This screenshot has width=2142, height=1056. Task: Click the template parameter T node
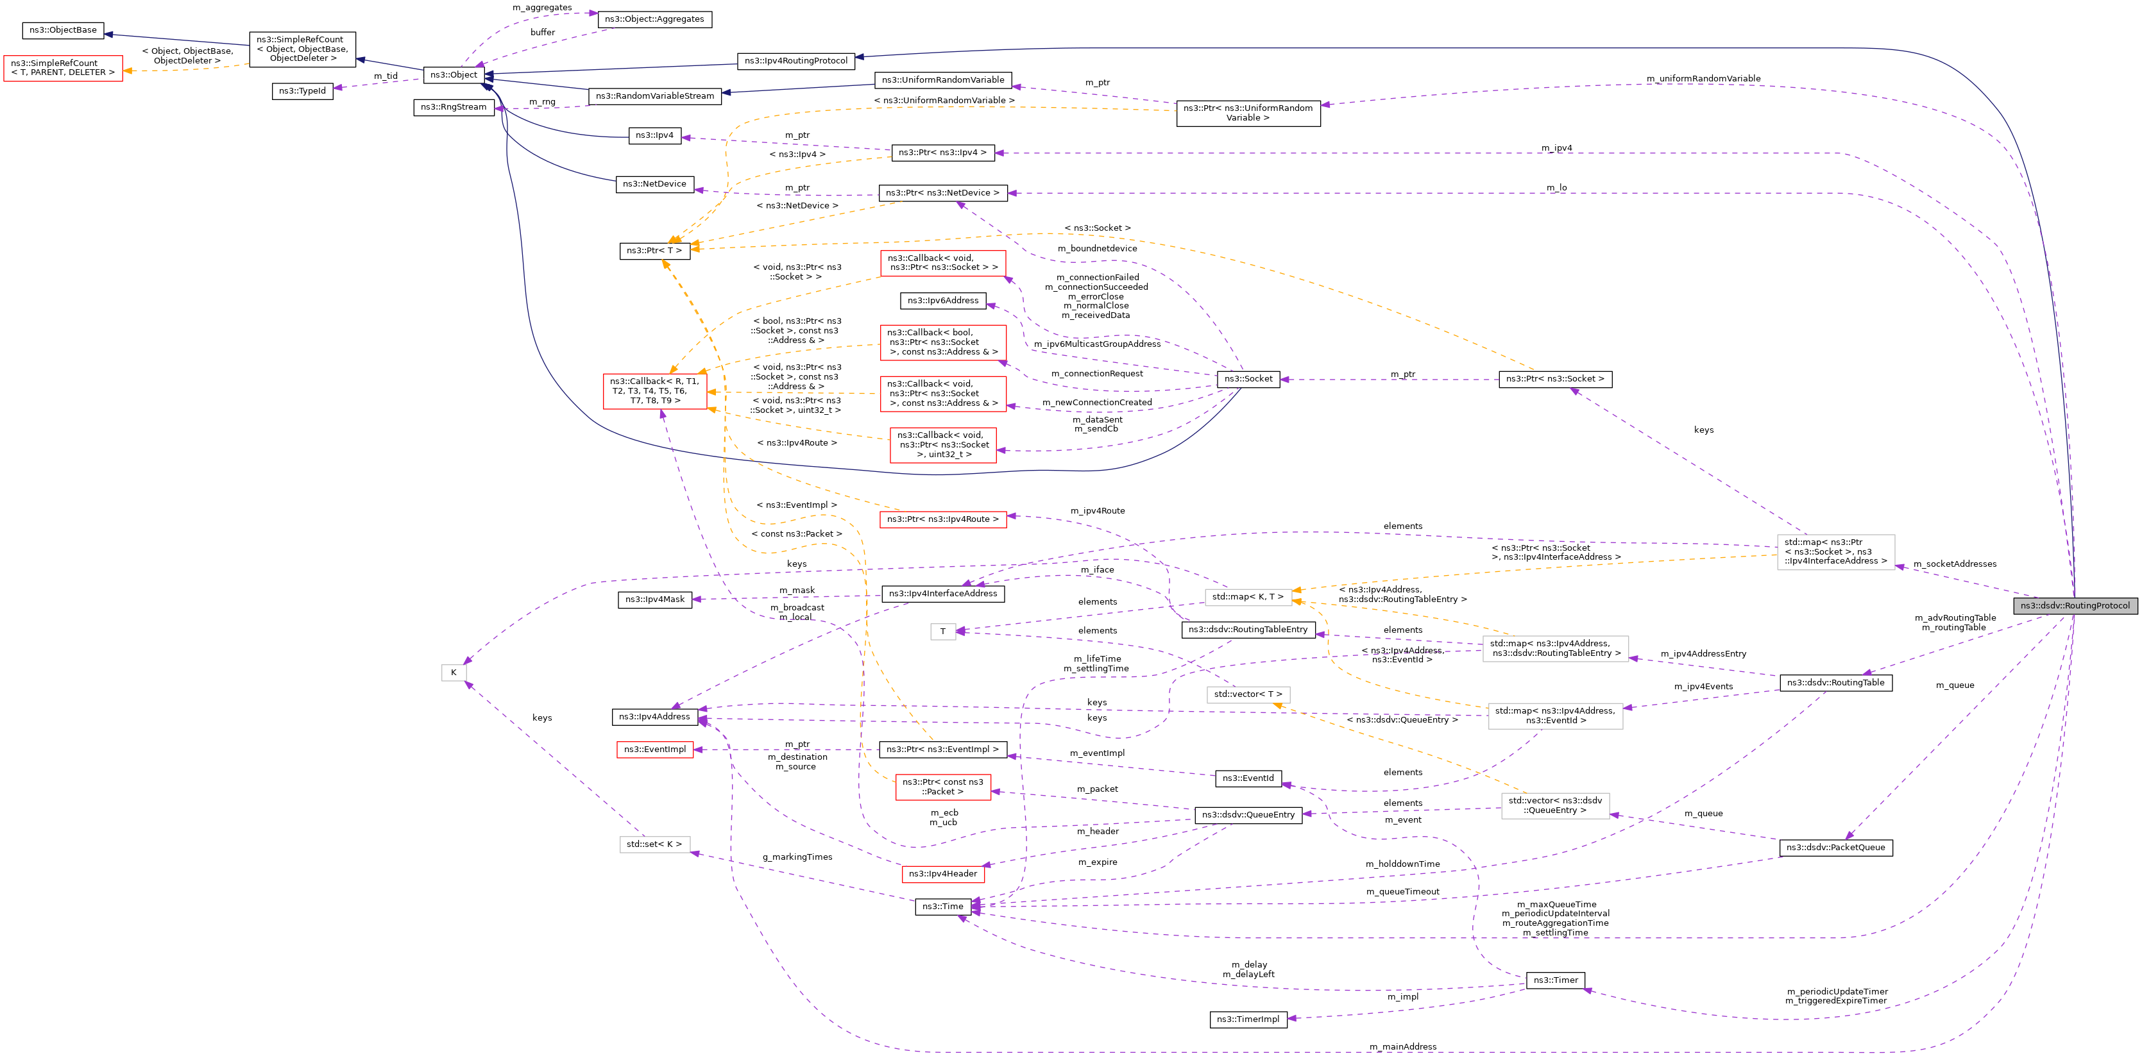pos(943,632)
